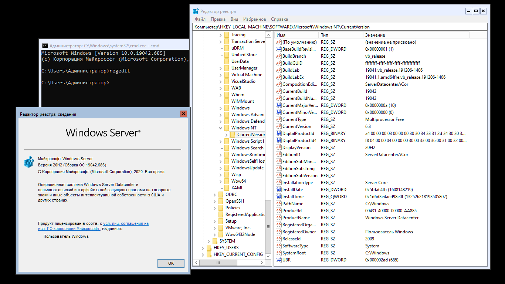This screenshot has height=284, width=505.
Task: Click the 'Server Core' value text
Action: (376, 183)
